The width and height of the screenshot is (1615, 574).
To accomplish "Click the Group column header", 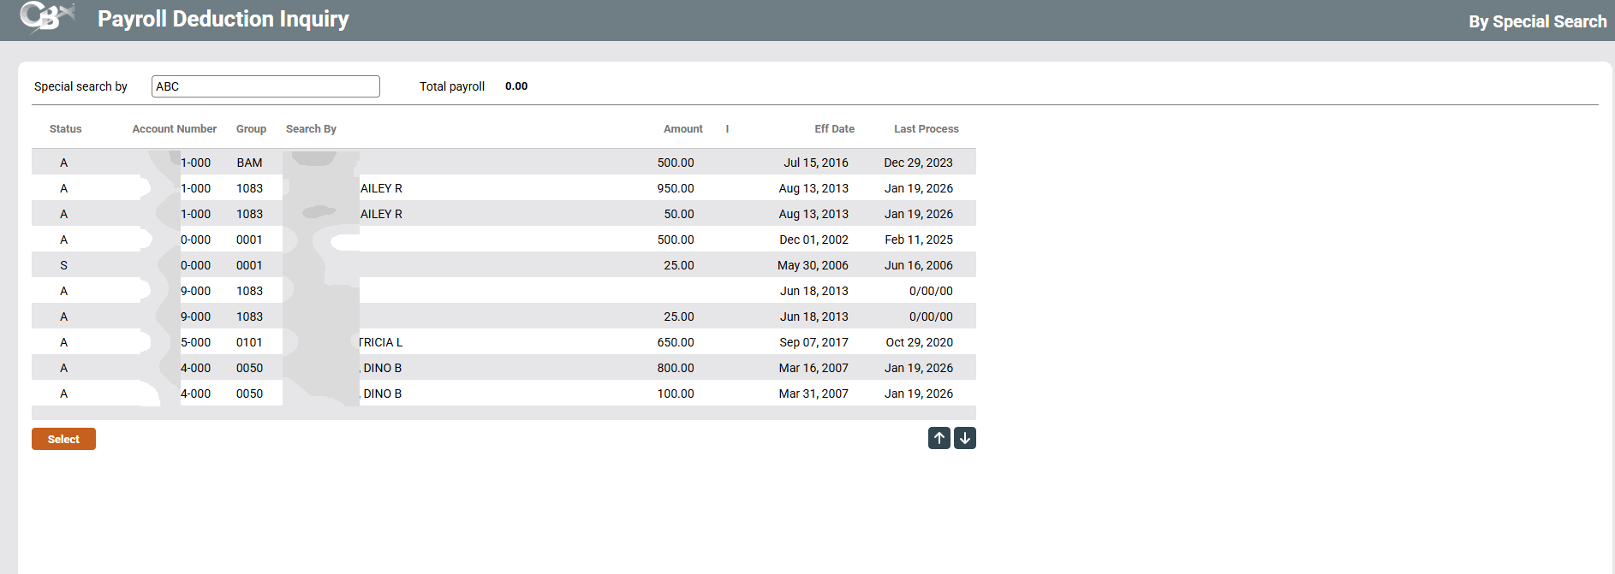I will coord(251,129).
